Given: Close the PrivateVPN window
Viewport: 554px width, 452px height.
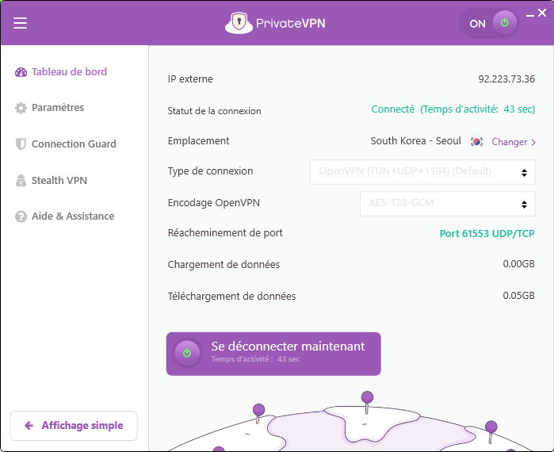Looking at the screenshot, I should click(x=542, y=13).
